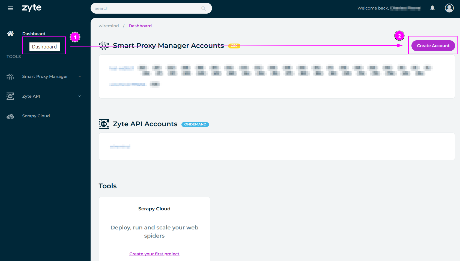Click the zyte logo

pyautogui.click(x=32, y=8)
